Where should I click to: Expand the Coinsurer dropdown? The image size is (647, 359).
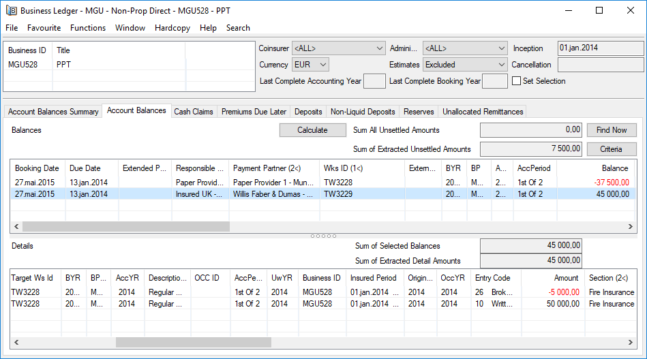click(x=380, y=48)
